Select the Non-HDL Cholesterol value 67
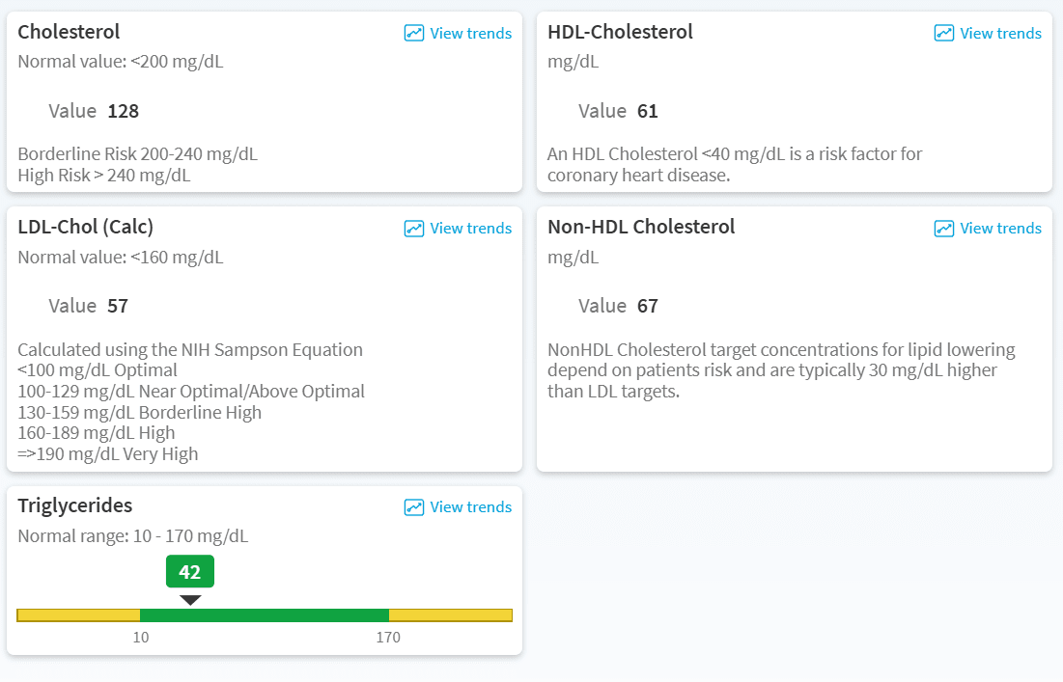This screenshot has height=682, width=1063. pyautogui.click(x=648, y=306)
